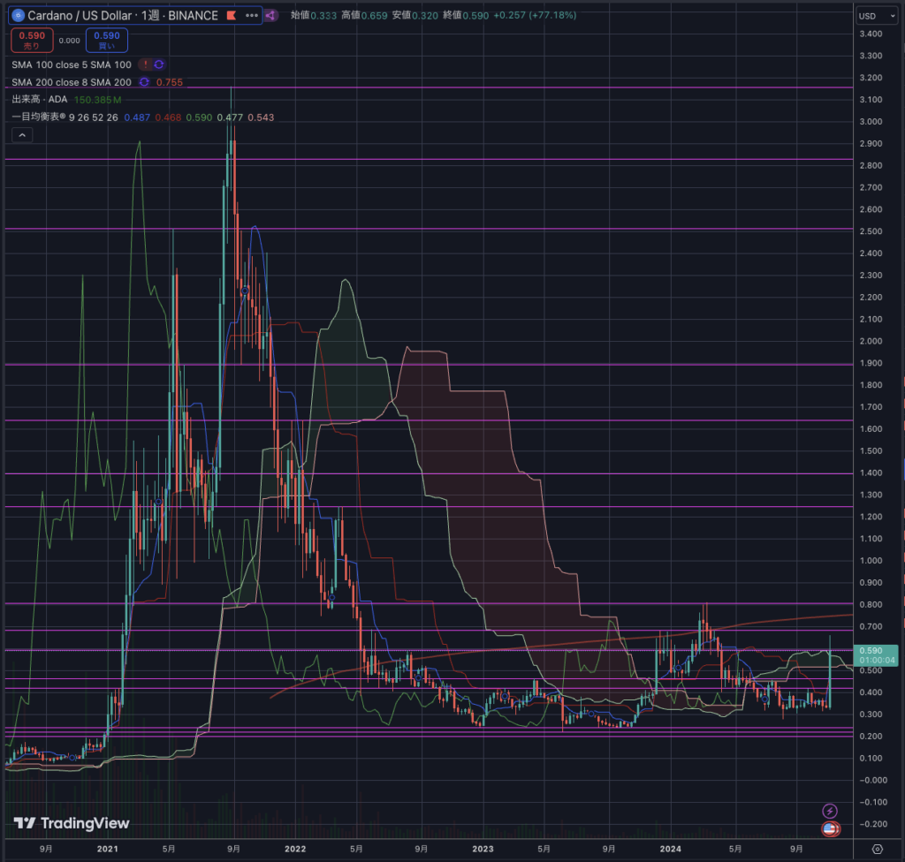905x862 pixels.
Task: Select the 1週 interval in the chart title
Action: (148, 15)
